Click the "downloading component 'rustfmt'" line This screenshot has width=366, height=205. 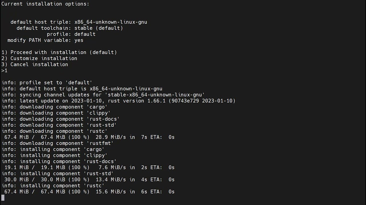[x=57, y=143]
